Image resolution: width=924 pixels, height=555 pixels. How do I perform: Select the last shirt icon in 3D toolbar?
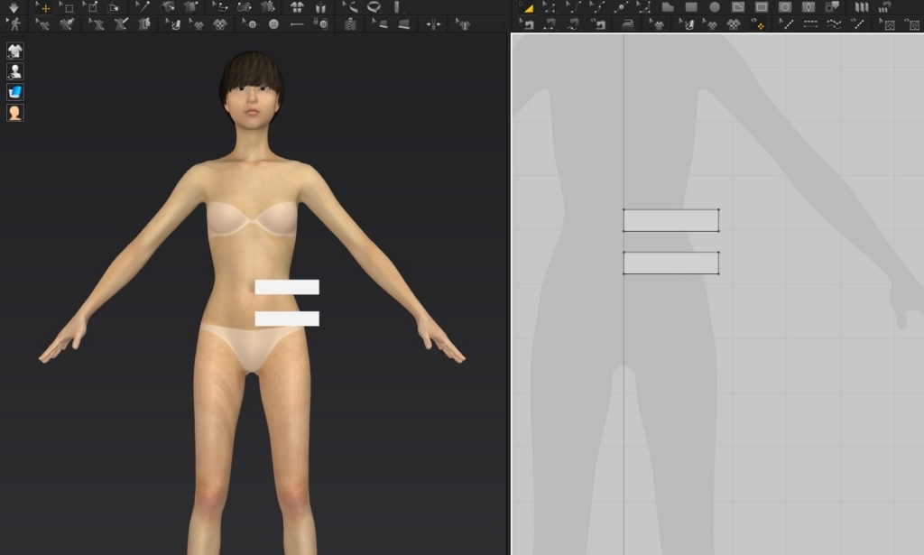pos(464,24)
